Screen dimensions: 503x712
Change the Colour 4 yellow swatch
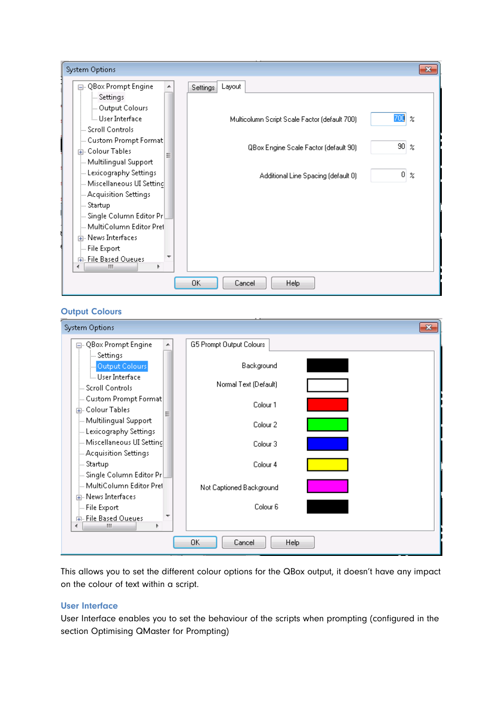click(x=327, y=465)
